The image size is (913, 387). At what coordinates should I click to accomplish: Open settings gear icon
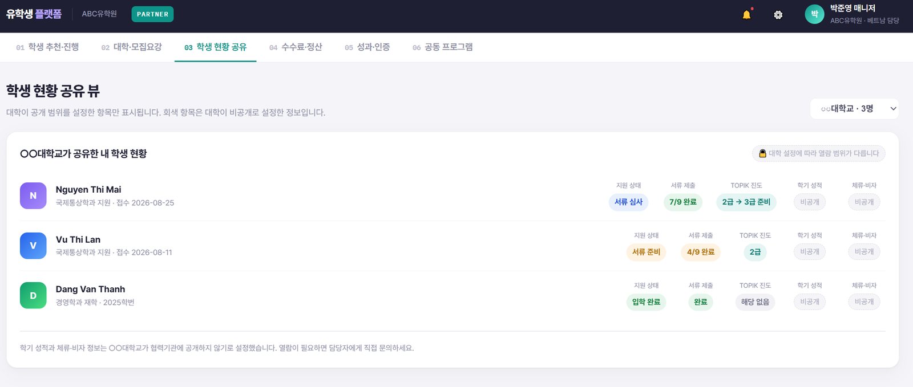coord(778,15)
